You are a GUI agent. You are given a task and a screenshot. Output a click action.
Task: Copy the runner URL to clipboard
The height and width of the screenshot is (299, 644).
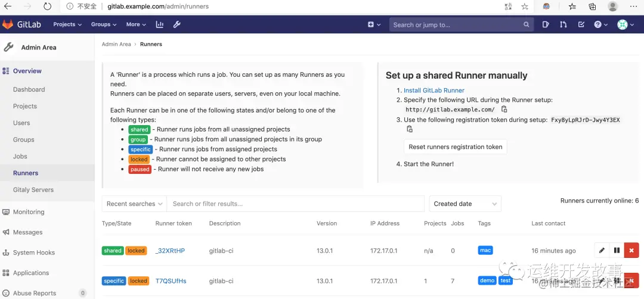tap(504, 109)
